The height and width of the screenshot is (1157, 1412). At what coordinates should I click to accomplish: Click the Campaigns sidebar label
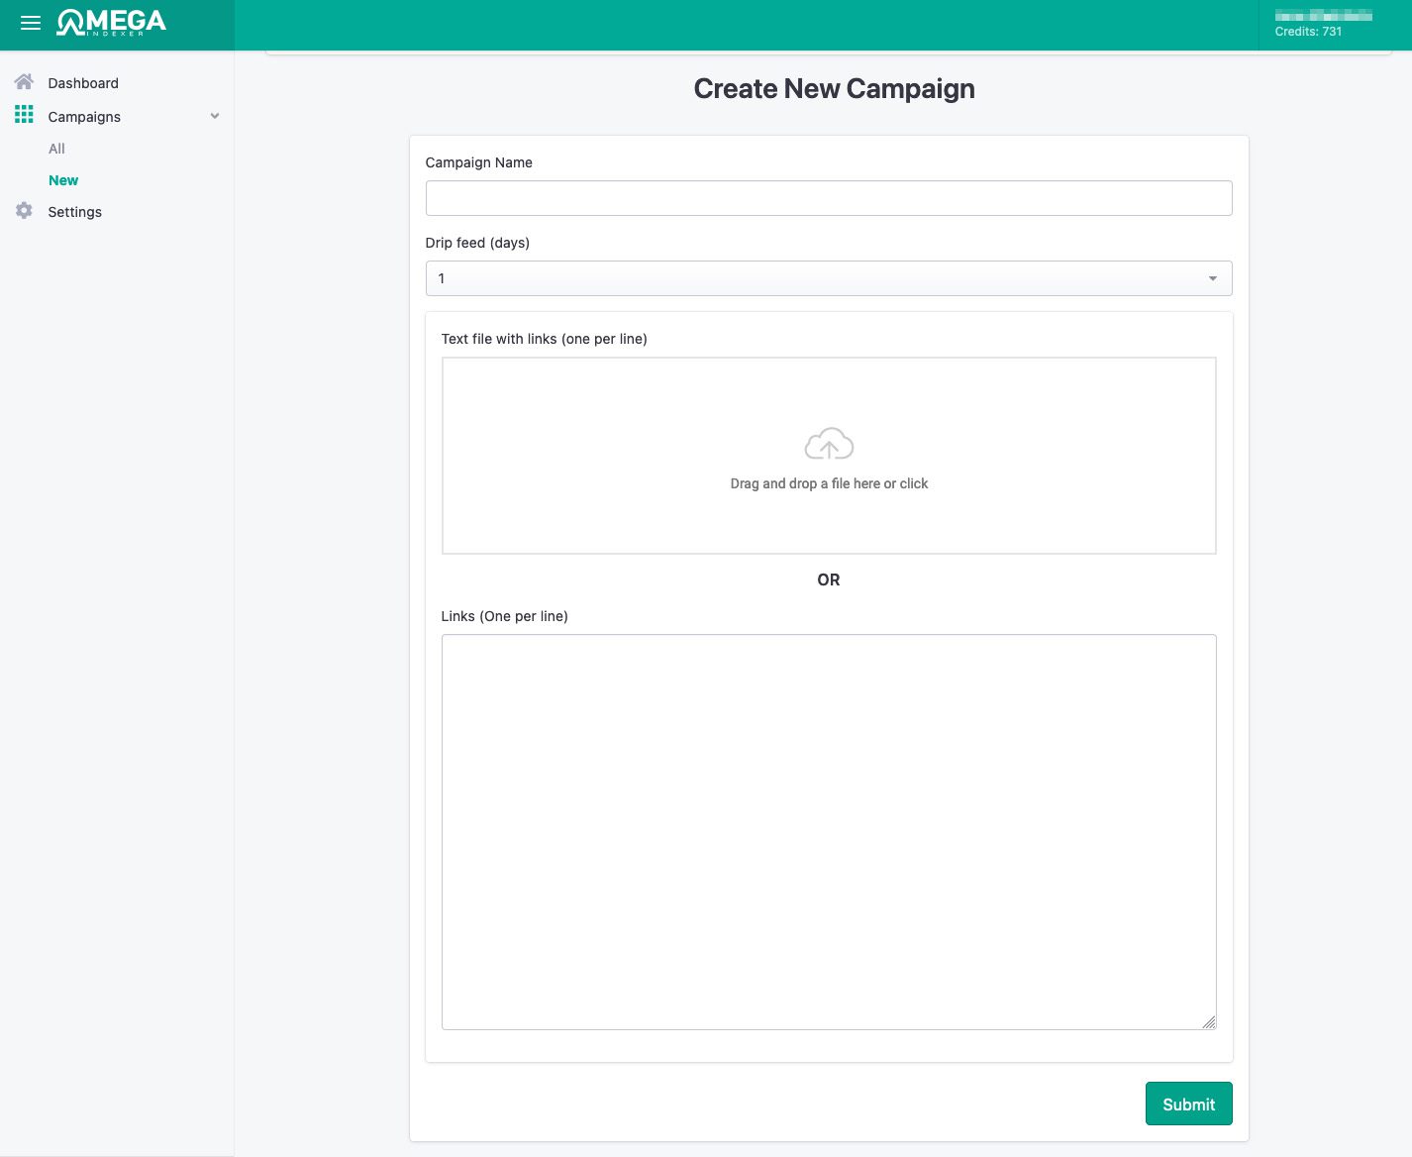click(84, 117)
